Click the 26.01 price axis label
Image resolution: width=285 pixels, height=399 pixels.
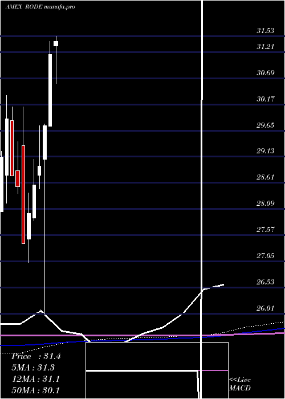click(x=266, y=308)
